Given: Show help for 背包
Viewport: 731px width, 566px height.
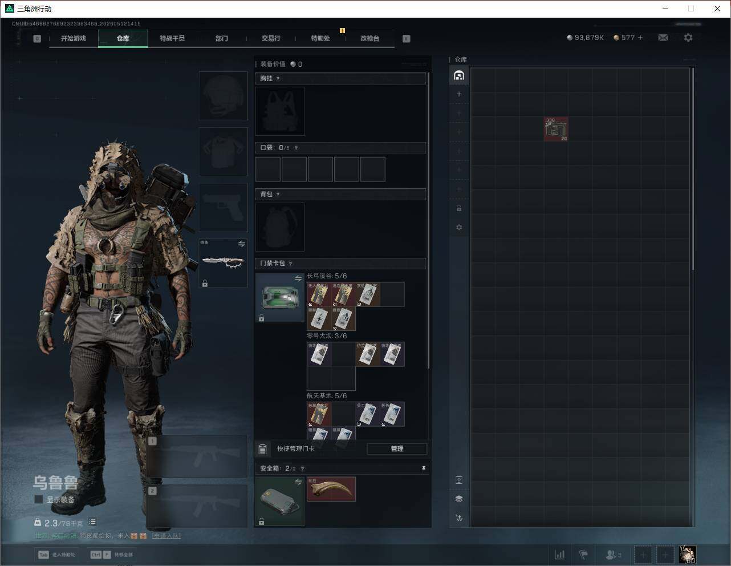Looking at the screenshot, I should (278, 194).
